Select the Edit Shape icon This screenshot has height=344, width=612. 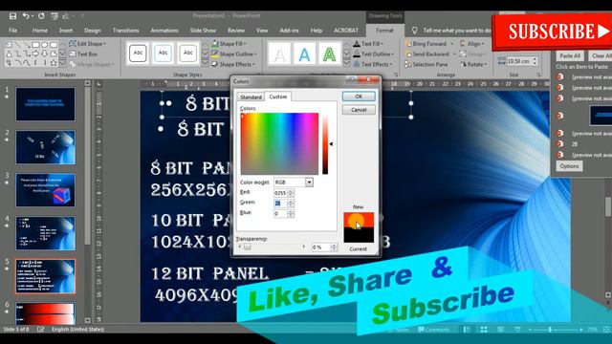[73, 44]
